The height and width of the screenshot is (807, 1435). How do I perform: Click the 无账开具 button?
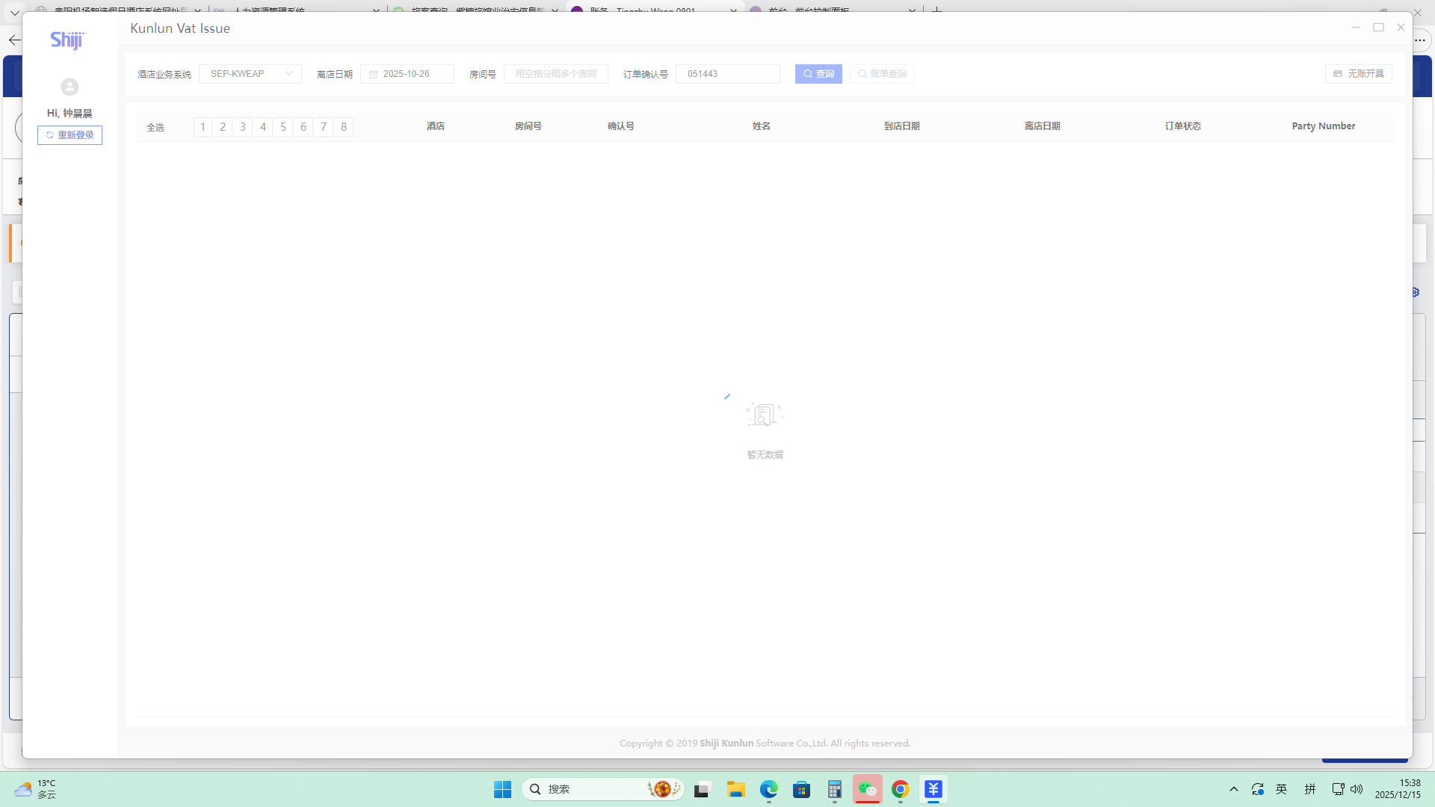click(x=1358, y=74)
